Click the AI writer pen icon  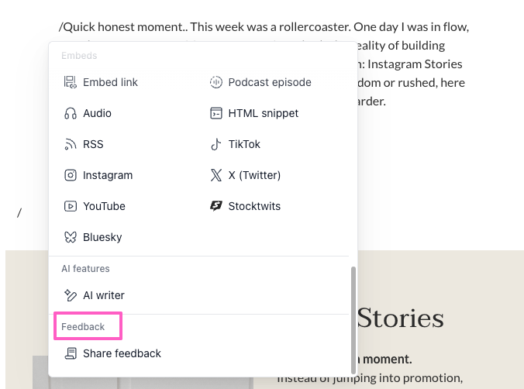pyautogui.click(x=71, y=295)
